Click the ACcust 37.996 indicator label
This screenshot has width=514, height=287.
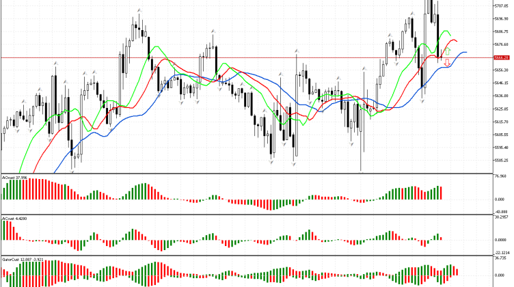[x=15, y=178]
